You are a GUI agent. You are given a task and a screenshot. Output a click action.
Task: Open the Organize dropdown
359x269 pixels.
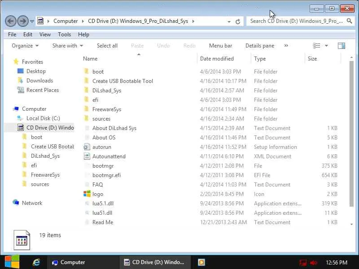tap(25, 46)
